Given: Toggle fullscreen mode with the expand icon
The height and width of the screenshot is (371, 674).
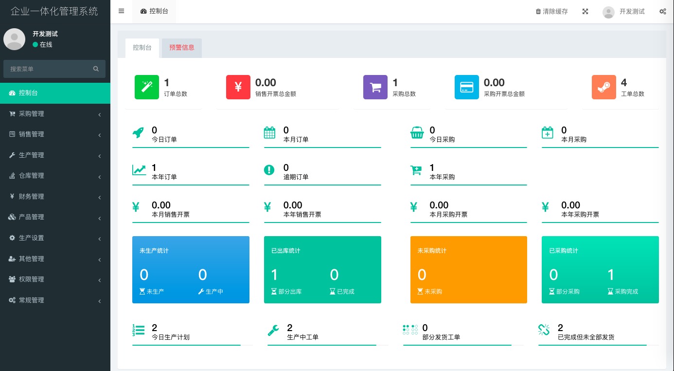Looking at the screenshot, I should (x=585, y=12).
